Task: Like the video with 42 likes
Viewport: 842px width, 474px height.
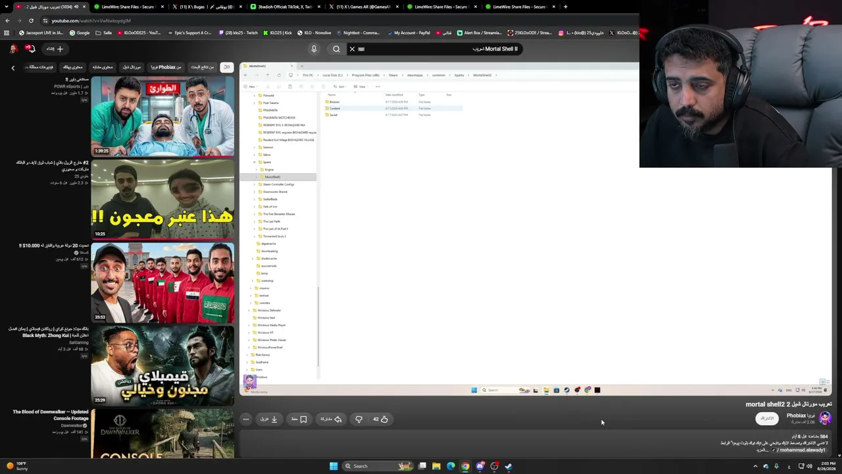Action: pyautogui.click(x=381, y=419)
